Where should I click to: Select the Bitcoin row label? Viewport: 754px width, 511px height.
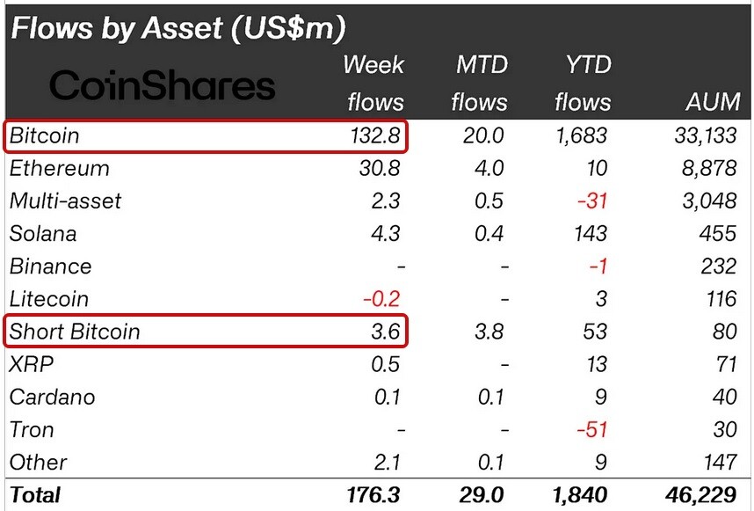44,135
